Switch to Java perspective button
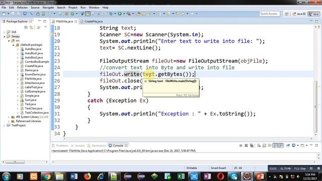The height and width of the screenshot is (181, 322). click(x=313, y=14)
